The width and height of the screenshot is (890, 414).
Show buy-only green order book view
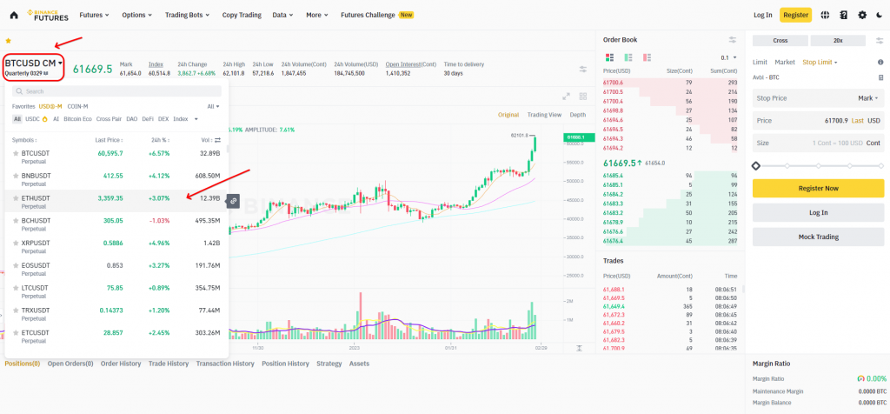(628, 57)
